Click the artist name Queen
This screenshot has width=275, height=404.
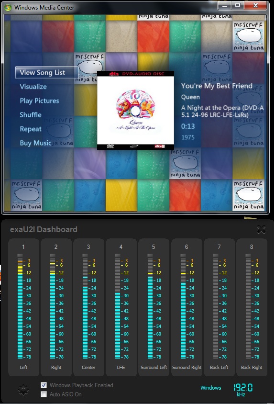[x=190, y=97]
